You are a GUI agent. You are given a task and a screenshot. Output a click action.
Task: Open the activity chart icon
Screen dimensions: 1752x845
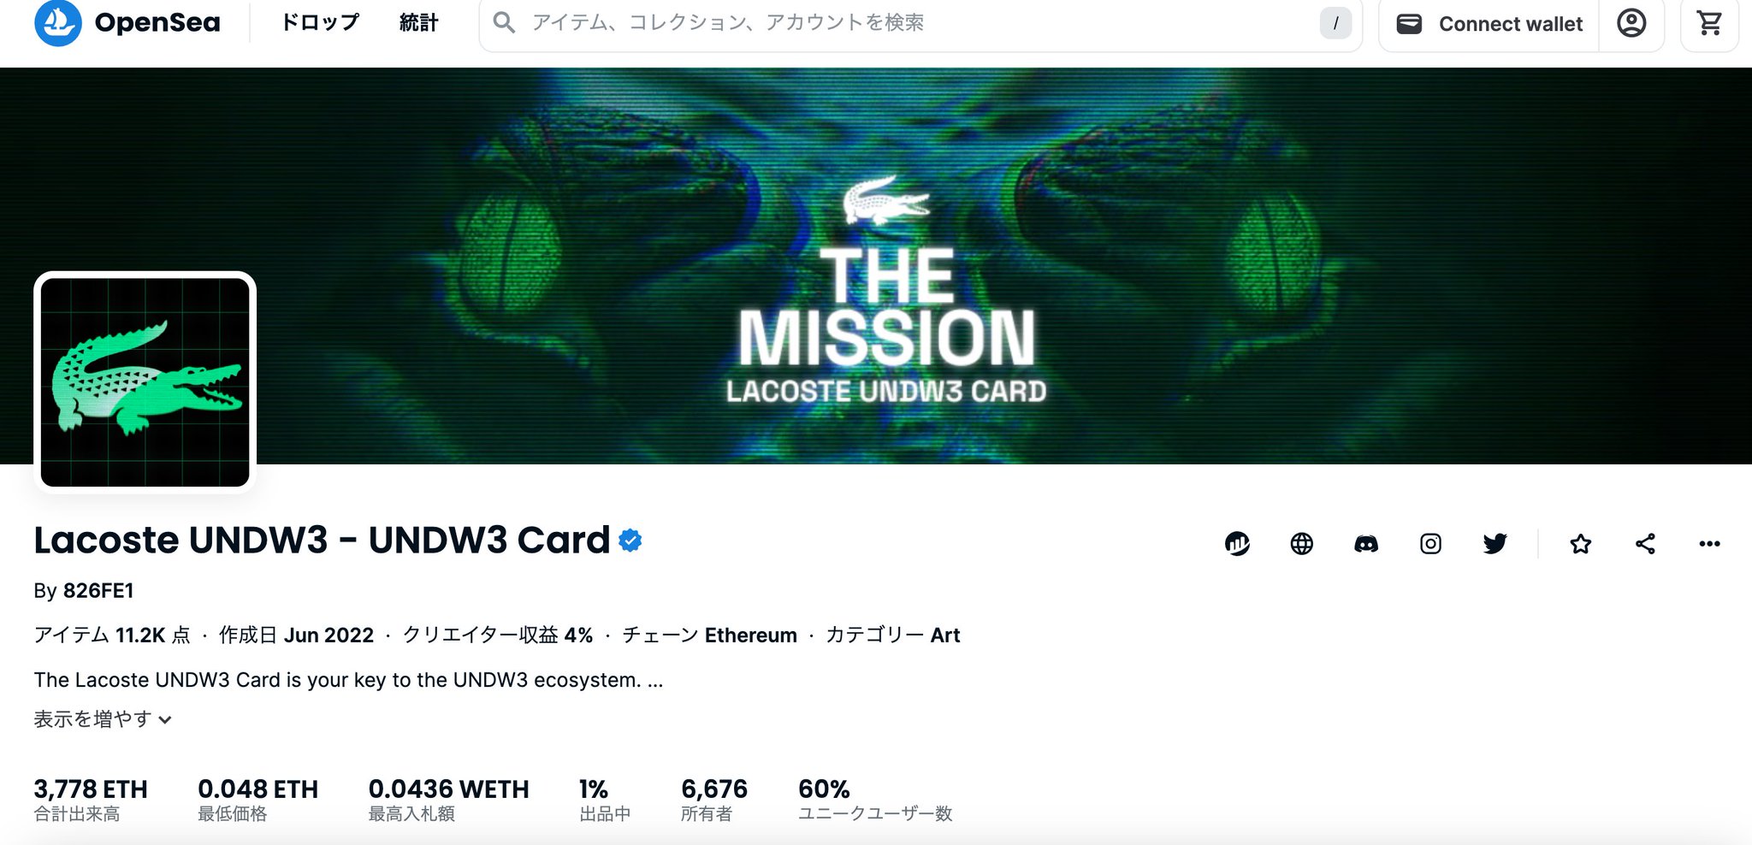[1237, 543]
